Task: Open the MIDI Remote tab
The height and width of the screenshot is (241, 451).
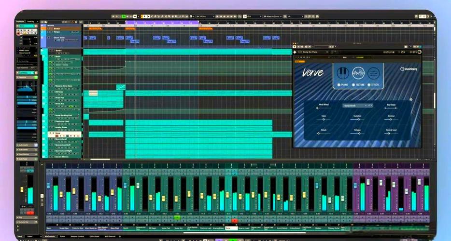Action: click(109, 236)
